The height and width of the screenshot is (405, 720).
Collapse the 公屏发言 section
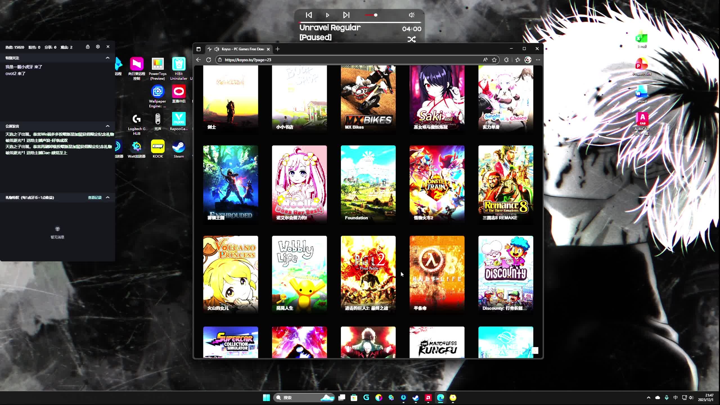tap(107, 126)
